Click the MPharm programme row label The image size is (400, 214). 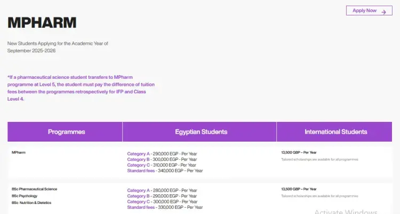point(19,152)
